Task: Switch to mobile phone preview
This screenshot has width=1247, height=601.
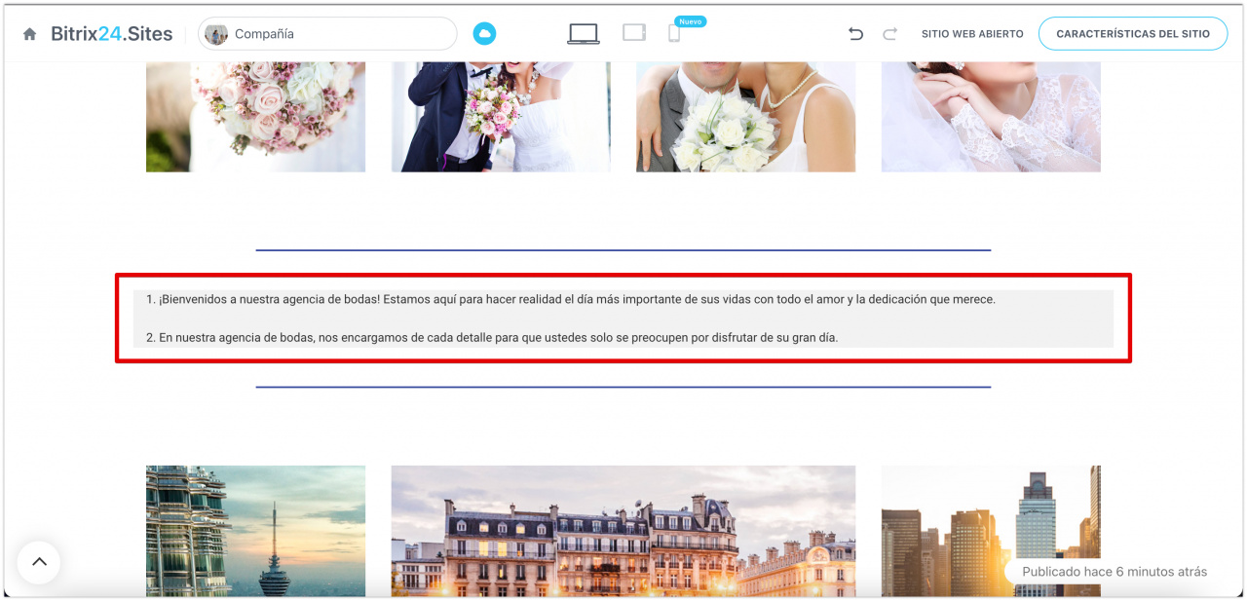Action: 674,33
